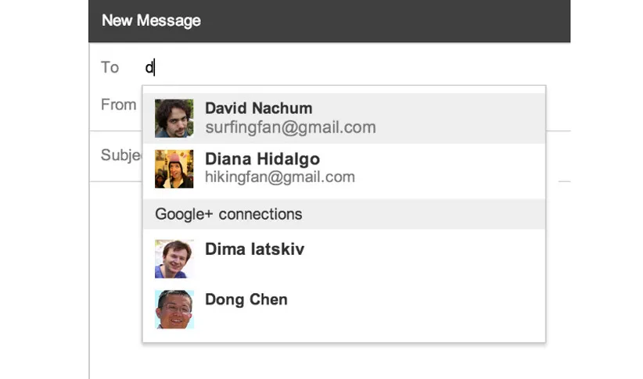Image resolution: width=643 pixels, height=379 pixels.
Task: Click Diana Hidalgo's profile photo
Action: (174, 169)
